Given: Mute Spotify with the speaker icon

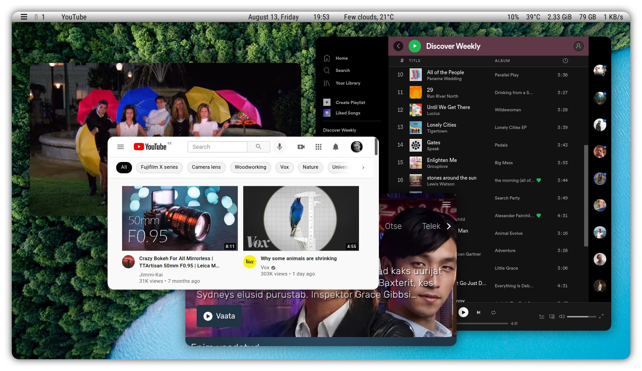Looking at the screenshot, I should click(x=562, y=317).
